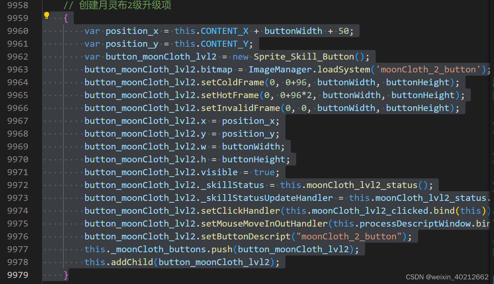The width and height of the screenshot is (494, 284).
Task: Click CONTENT_X on line 9960
Action: point(225,31)
